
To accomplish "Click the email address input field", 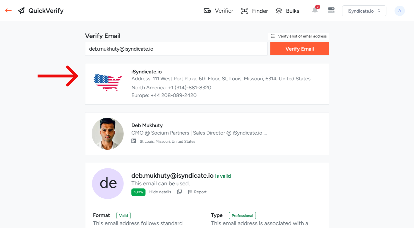I will click(176, 49).
